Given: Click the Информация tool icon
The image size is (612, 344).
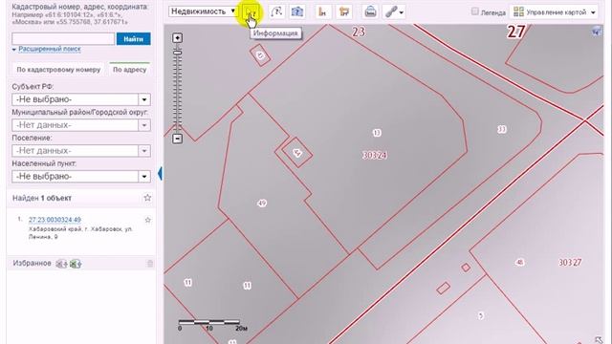Looking at the screenshot, I should (x=251, y=12).
